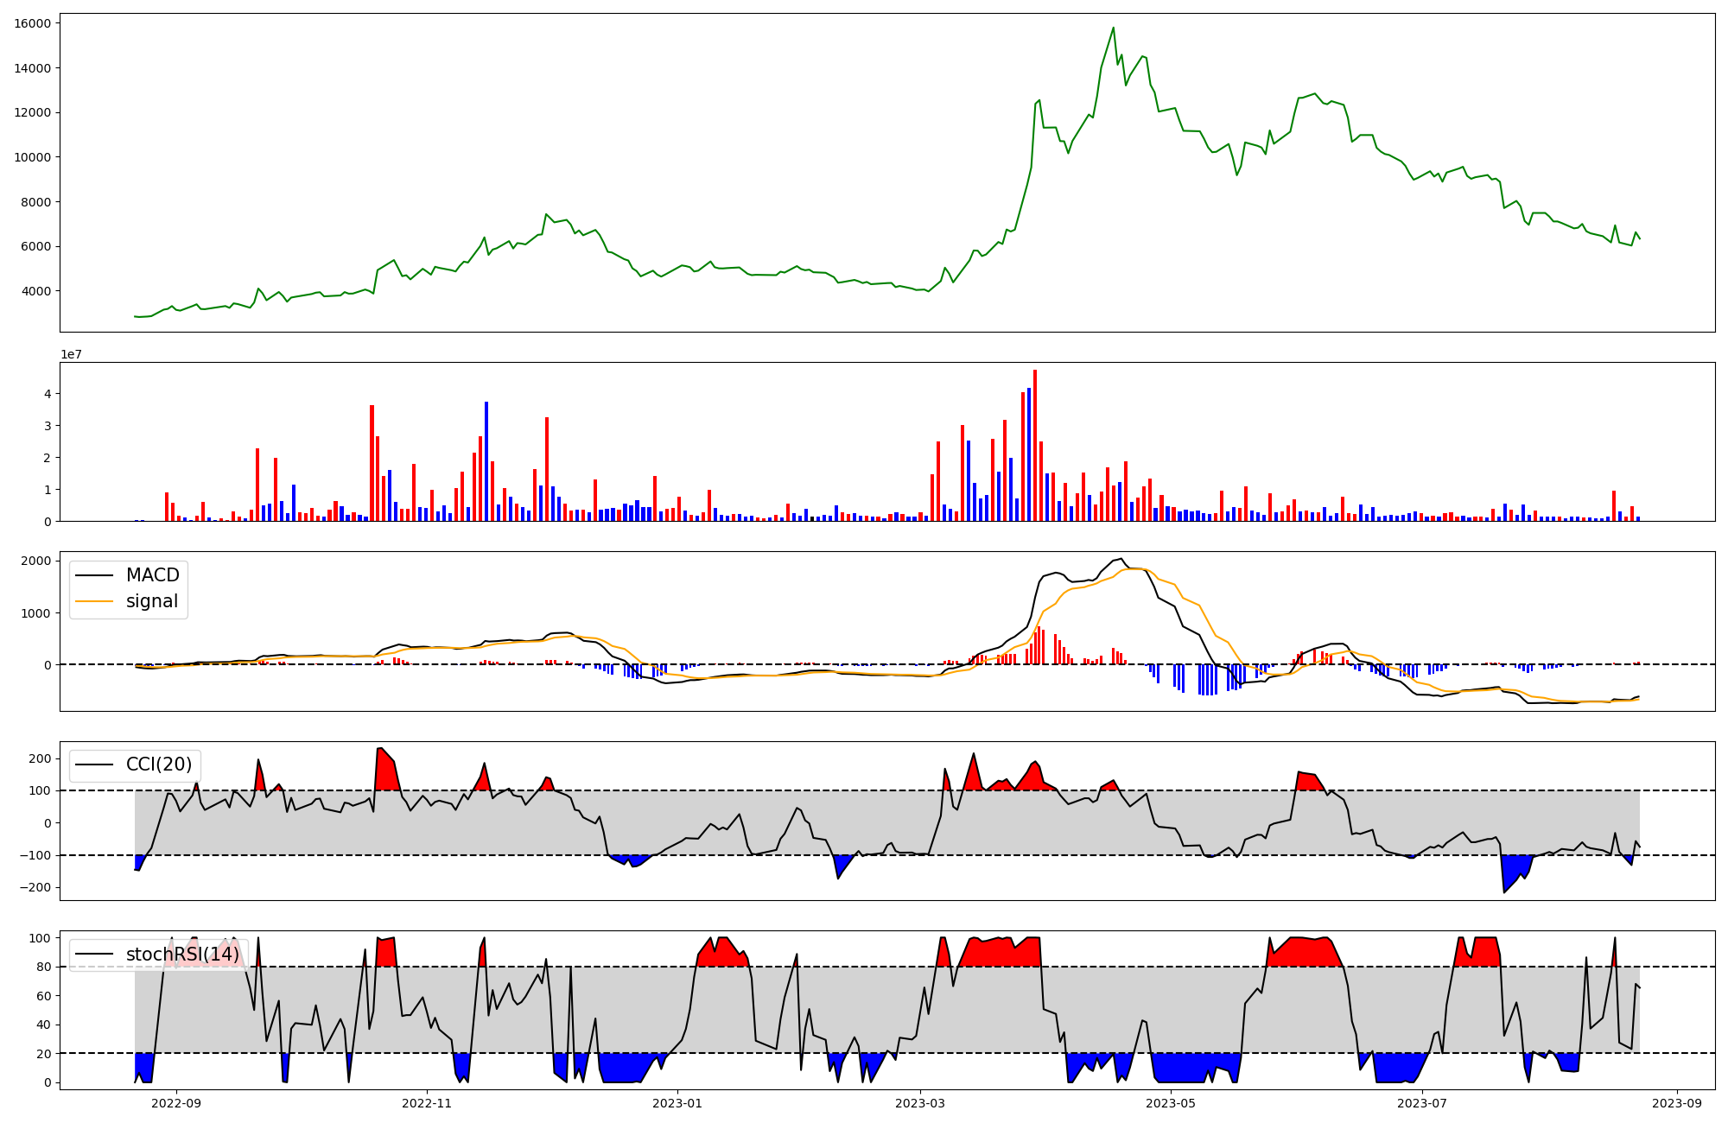The image size is (1728, 1123).
Task: Click the orange signal legend line sample
Action: (x=94, y=601)
